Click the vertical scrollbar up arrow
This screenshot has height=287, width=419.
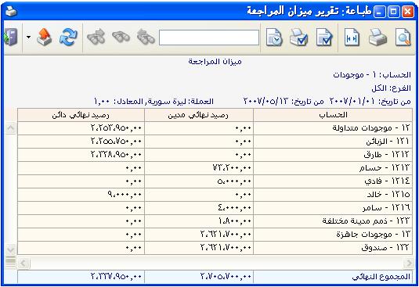pyautogui.click(x=11, y=128)
